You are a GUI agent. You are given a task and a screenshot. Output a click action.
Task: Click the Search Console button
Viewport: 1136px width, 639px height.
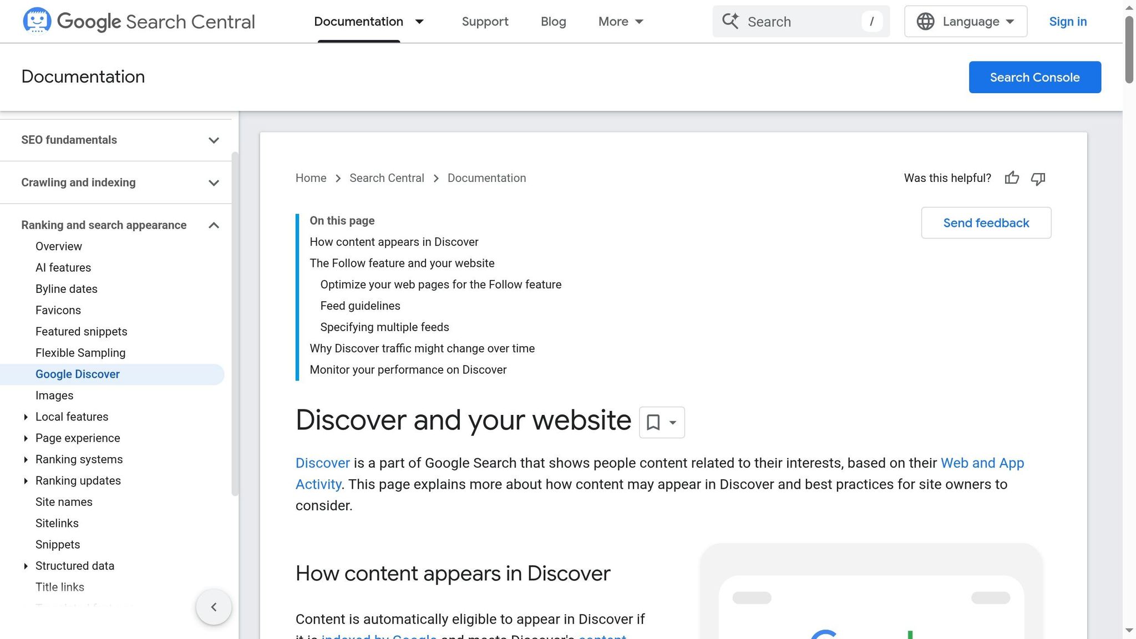(x=1034, y=77)
